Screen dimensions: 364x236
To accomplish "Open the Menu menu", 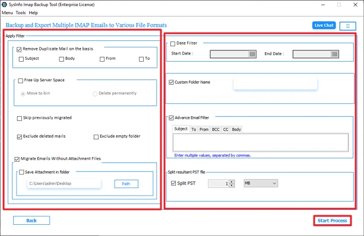I will coord(7,13).
